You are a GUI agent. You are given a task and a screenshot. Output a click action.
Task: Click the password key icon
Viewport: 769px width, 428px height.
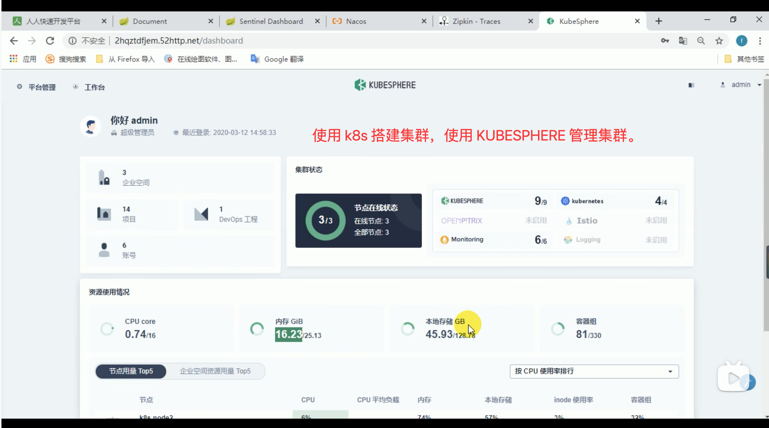click(x=664, y=41)
